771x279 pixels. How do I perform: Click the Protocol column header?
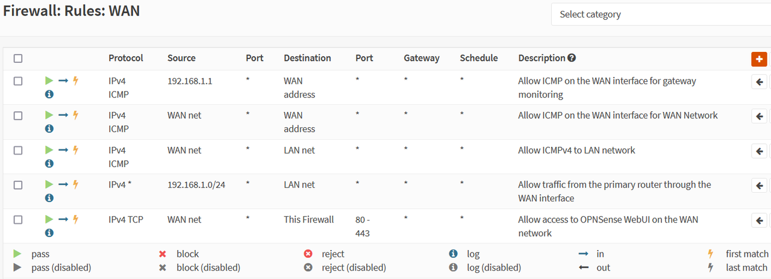[126, 58]
